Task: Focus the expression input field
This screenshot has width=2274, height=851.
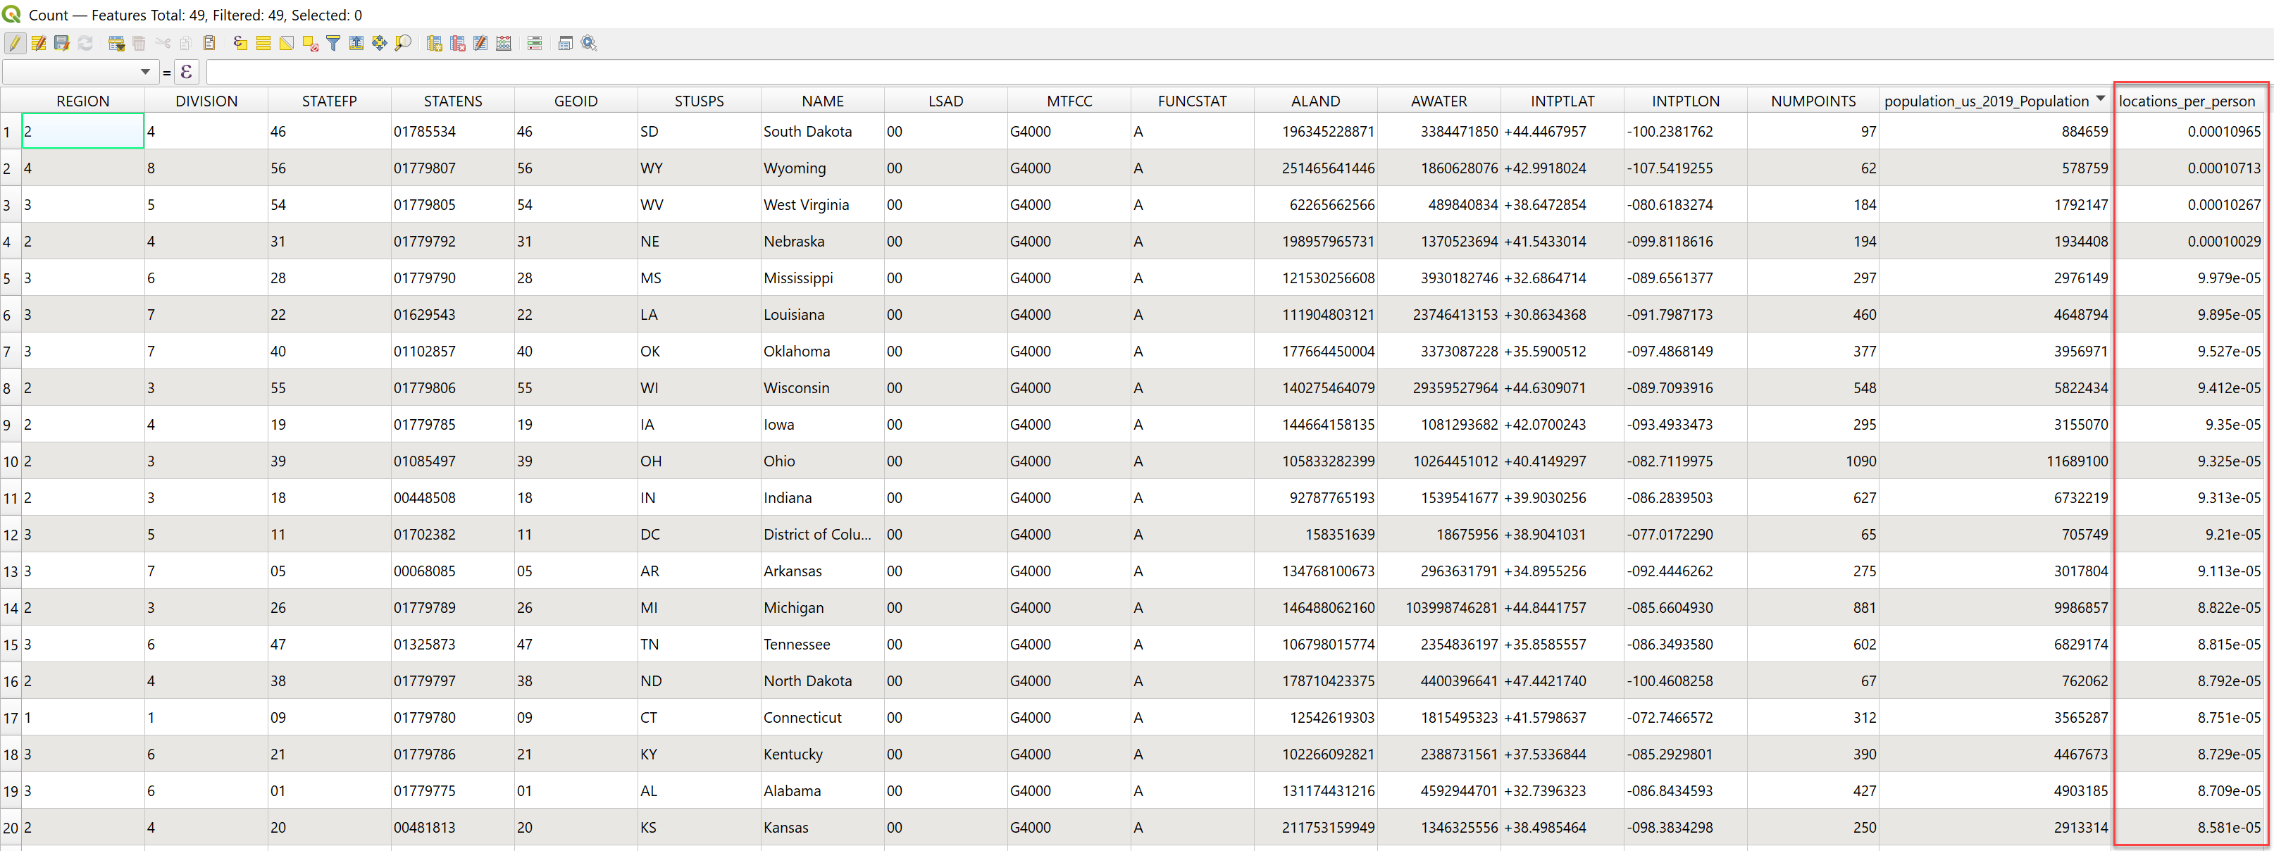Action: pyautogui.click(x=1239, y=72)
